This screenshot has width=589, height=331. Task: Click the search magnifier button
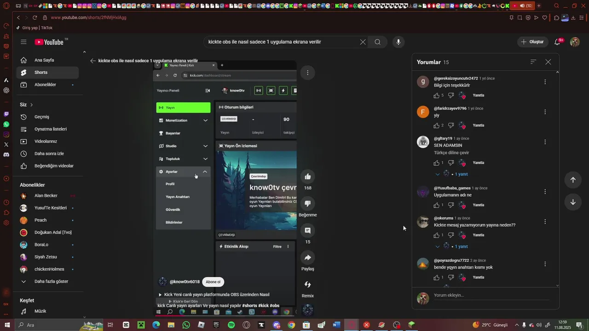[378, 42]
